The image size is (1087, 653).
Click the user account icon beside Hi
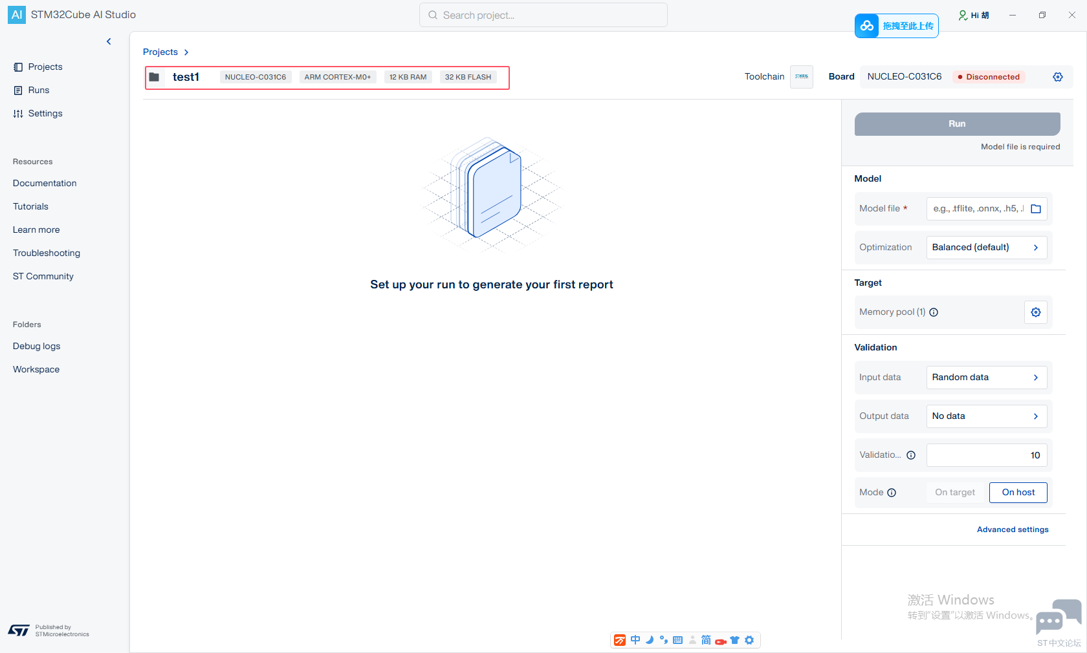(x=963, y=16)
